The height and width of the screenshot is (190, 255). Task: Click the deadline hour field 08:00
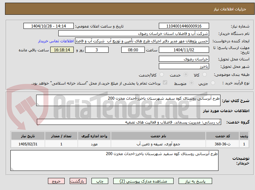pyautogui.click(x=133, y=50)
